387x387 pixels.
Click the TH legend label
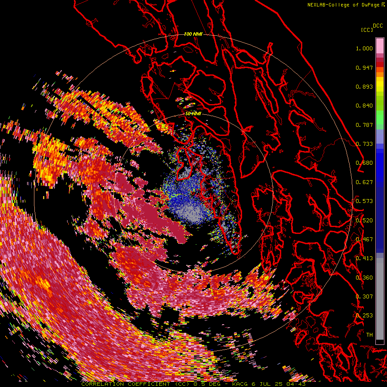369,335
